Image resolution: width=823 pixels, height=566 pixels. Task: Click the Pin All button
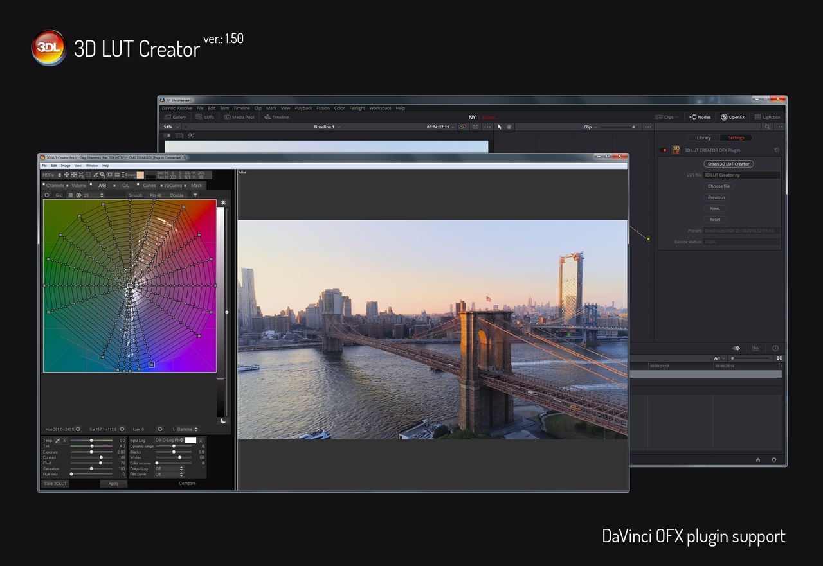coord(156,195)
